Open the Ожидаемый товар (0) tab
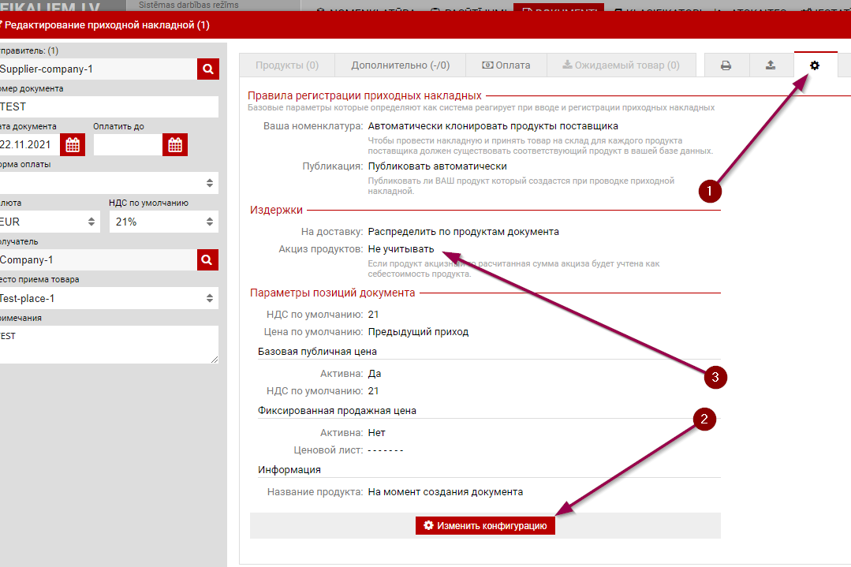This screenshot has height=567, width=851. click(621, 65)
